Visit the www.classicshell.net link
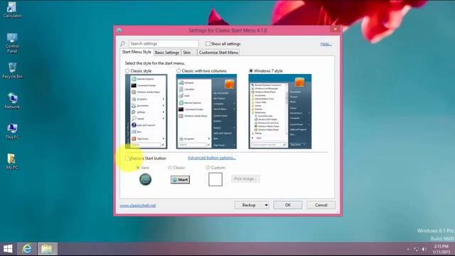 click(x=137, y=206)
